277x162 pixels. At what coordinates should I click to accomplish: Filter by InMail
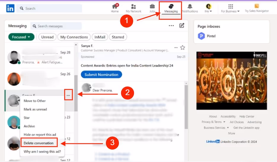(100, 37)
